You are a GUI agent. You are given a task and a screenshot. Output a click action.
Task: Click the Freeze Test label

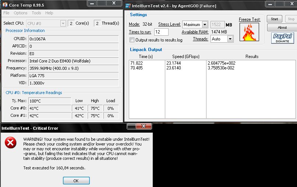(250, 19)
